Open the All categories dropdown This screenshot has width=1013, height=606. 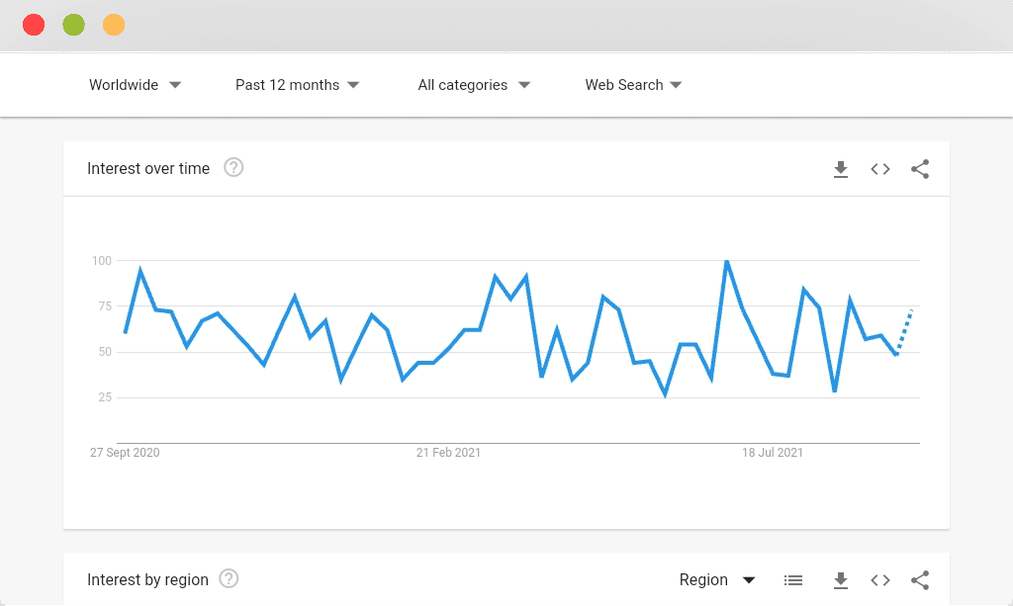474,85
